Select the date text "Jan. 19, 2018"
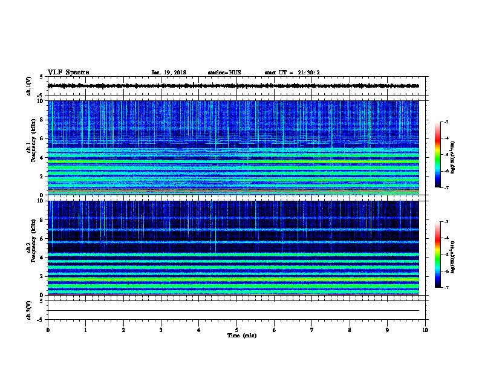The width and height of the screenshot is (479, 370). 169,73
